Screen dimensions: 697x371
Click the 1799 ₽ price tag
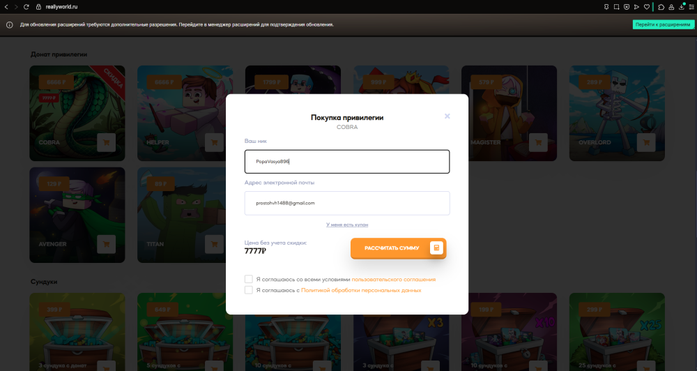[x=272, y=82]
